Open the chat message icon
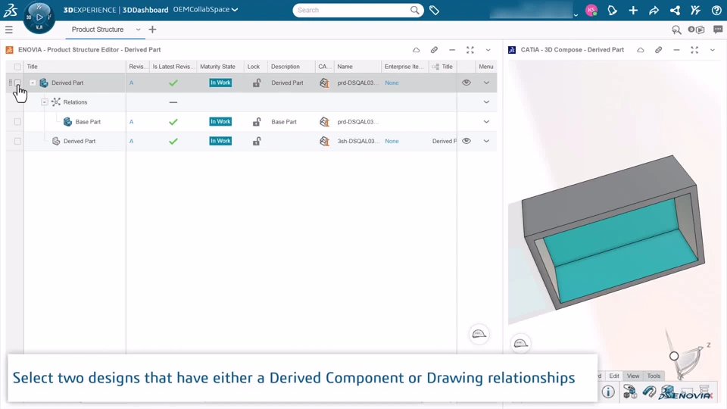 718,30
